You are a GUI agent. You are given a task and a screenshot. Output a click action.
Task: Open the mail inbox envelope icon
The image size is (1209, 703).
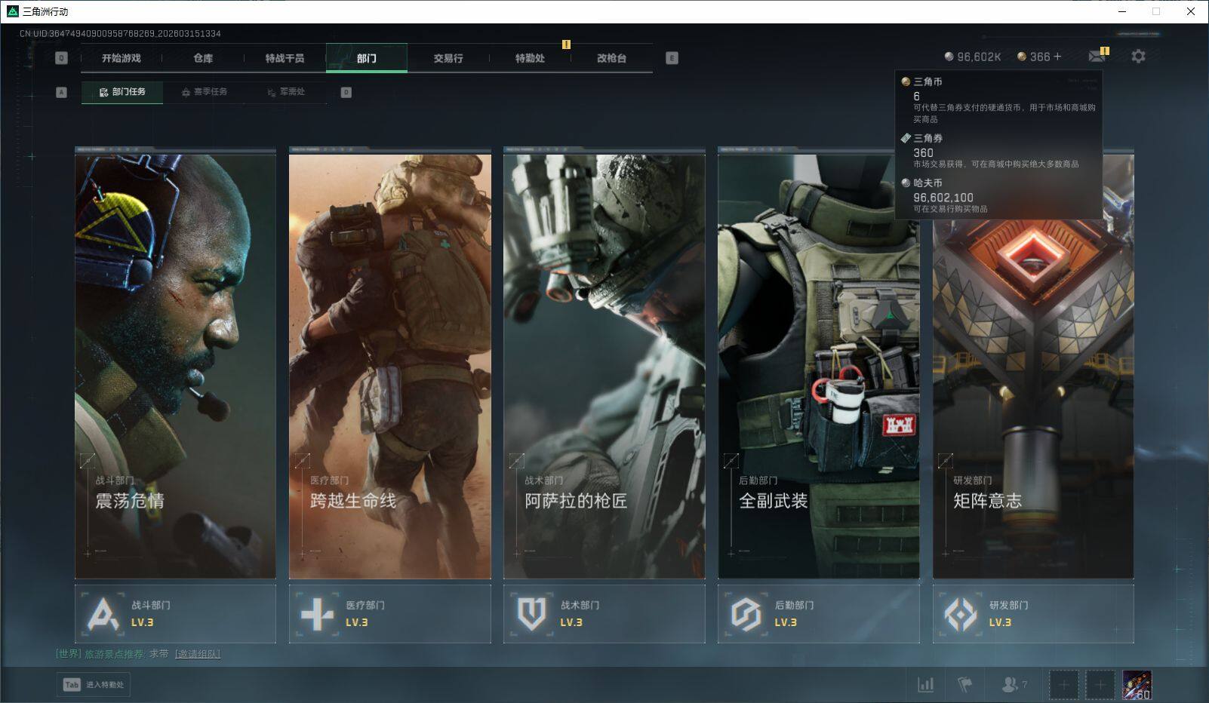click(x=1097, y=57)
